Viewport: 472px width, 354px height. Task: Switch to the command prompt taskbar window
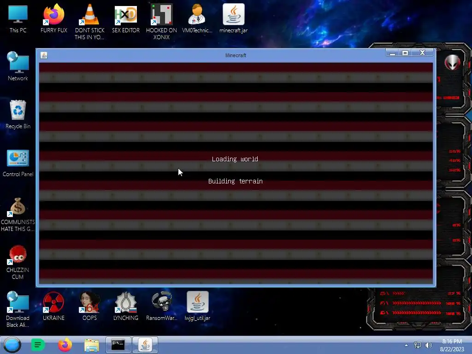click(118, 345)
